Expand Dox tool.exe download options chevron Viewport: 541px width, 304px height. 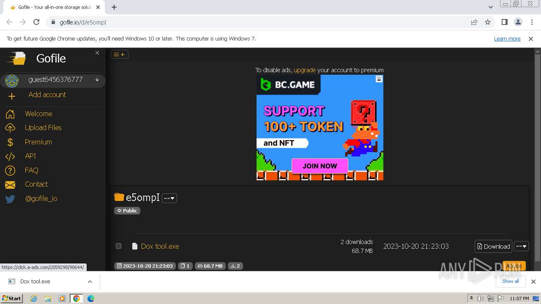[90, 282]
